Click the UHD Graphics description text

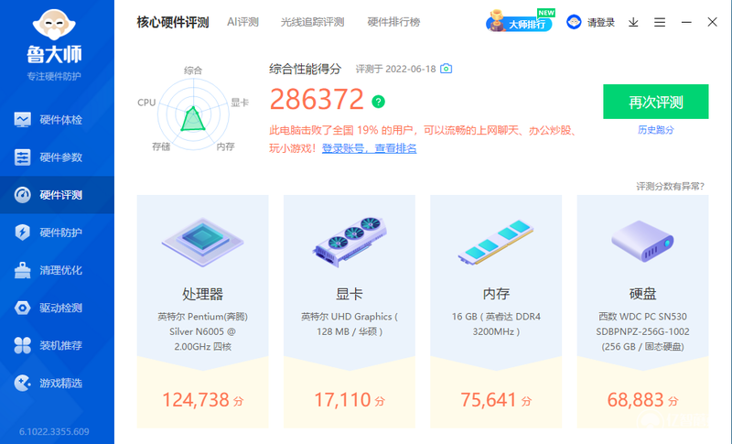click(x=350, y=324)
